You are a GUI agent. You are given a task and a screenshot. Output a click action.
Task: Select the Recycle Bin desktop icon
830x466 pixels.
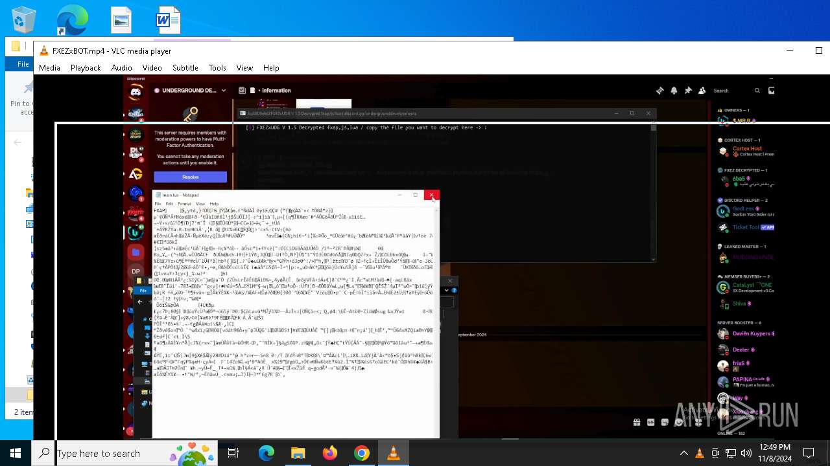tap(24, 20)
